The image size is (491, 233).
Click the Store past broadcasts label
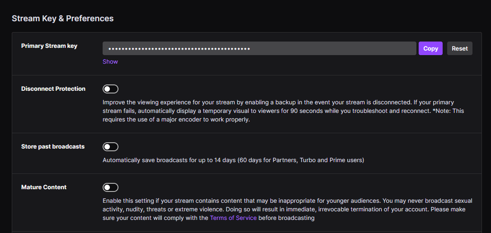point(53,146)
